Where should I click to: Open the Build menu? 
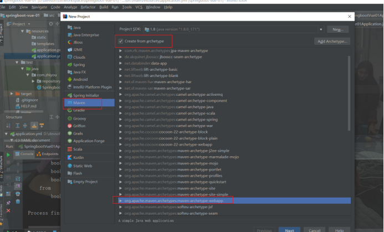coord(104,7)
